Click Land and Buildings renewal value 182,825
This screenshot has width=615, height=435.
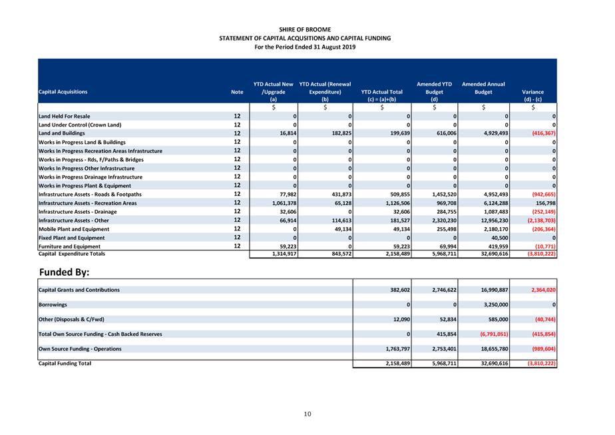click(341, 133)
